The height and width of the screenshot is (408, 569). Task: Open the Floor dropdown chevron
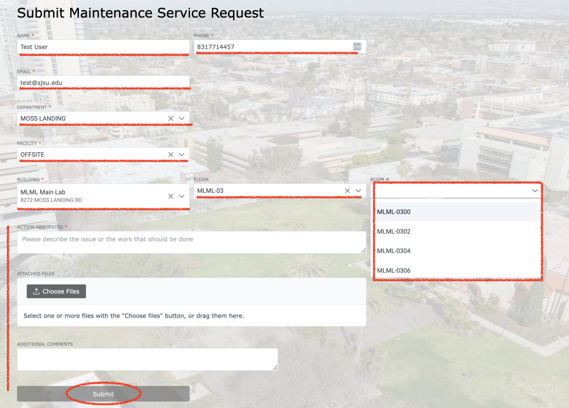pos(358,191)
